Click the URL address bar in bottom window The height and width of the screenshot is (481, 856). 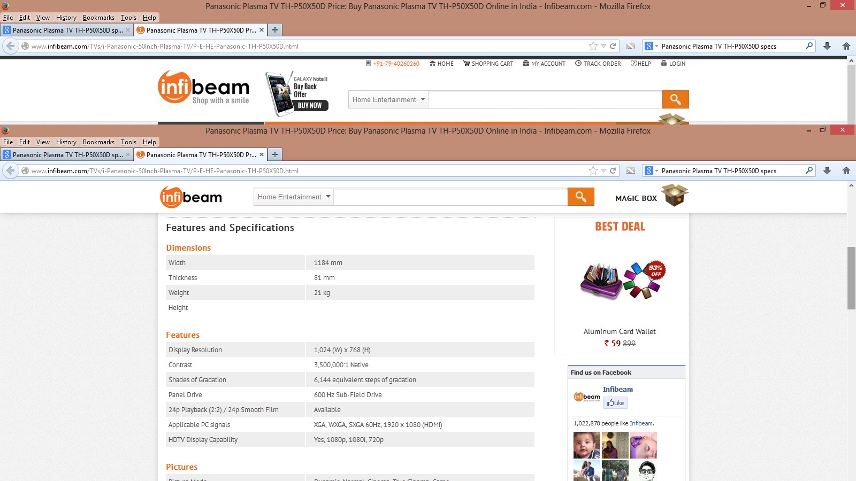click(x=308, y=170)
